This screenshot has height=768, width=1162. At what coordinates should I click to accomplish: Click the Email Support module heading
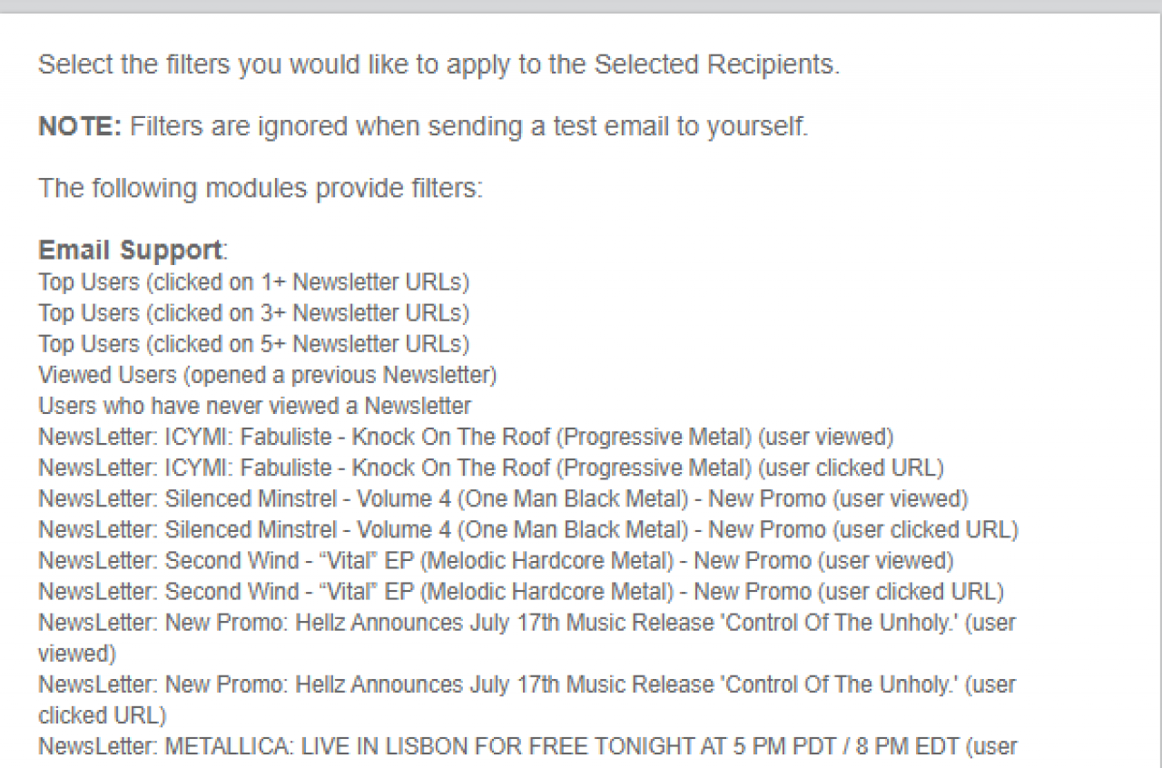click(129, 251)
